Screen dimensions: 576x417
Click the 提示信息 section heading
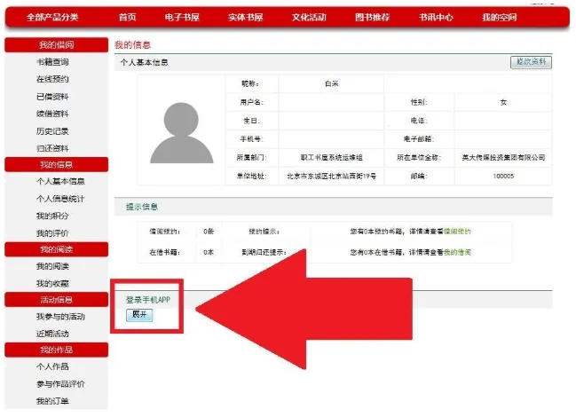[x=142, y=207]
